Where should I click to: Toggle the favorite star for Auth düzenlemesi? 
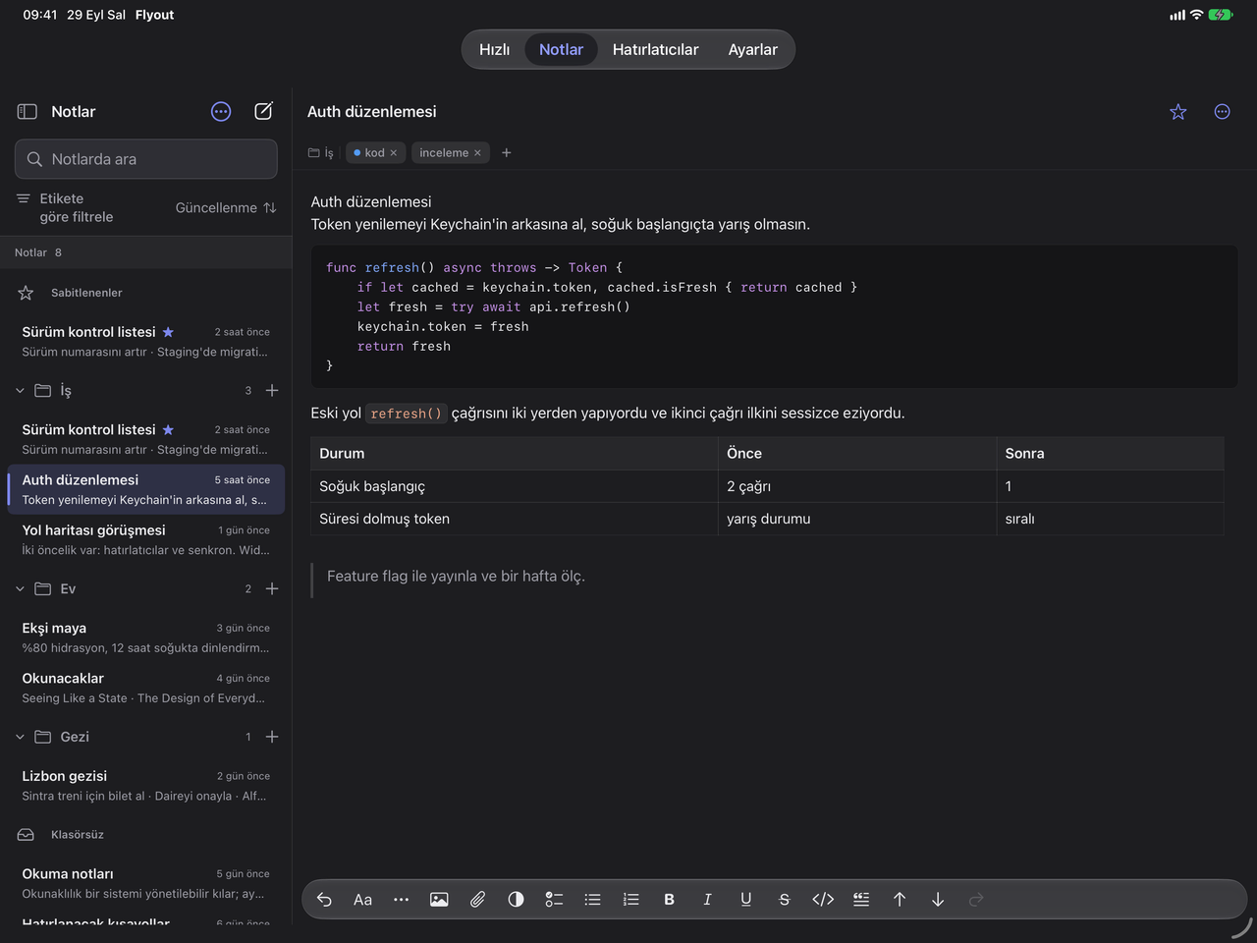click(1178, 112)
